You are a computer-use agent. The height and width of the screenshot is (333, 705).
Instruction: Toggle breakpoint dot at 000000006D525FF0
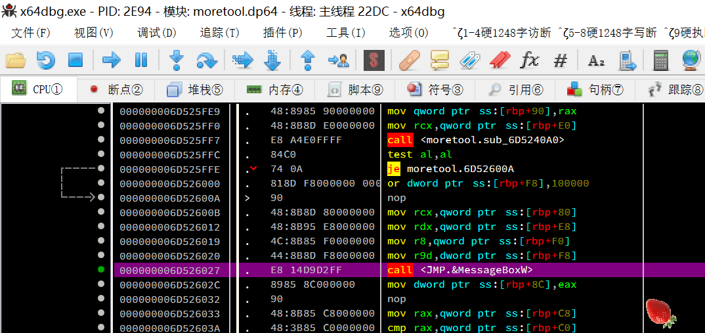101,125
